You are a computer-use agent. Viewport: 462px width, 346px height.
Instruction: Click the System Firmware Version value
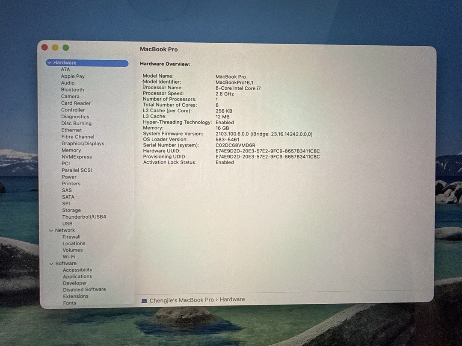click(264, 134)
